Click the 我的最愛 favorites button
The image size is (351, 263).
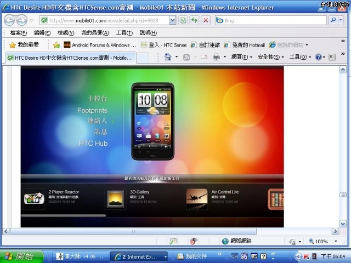point(24,45)
